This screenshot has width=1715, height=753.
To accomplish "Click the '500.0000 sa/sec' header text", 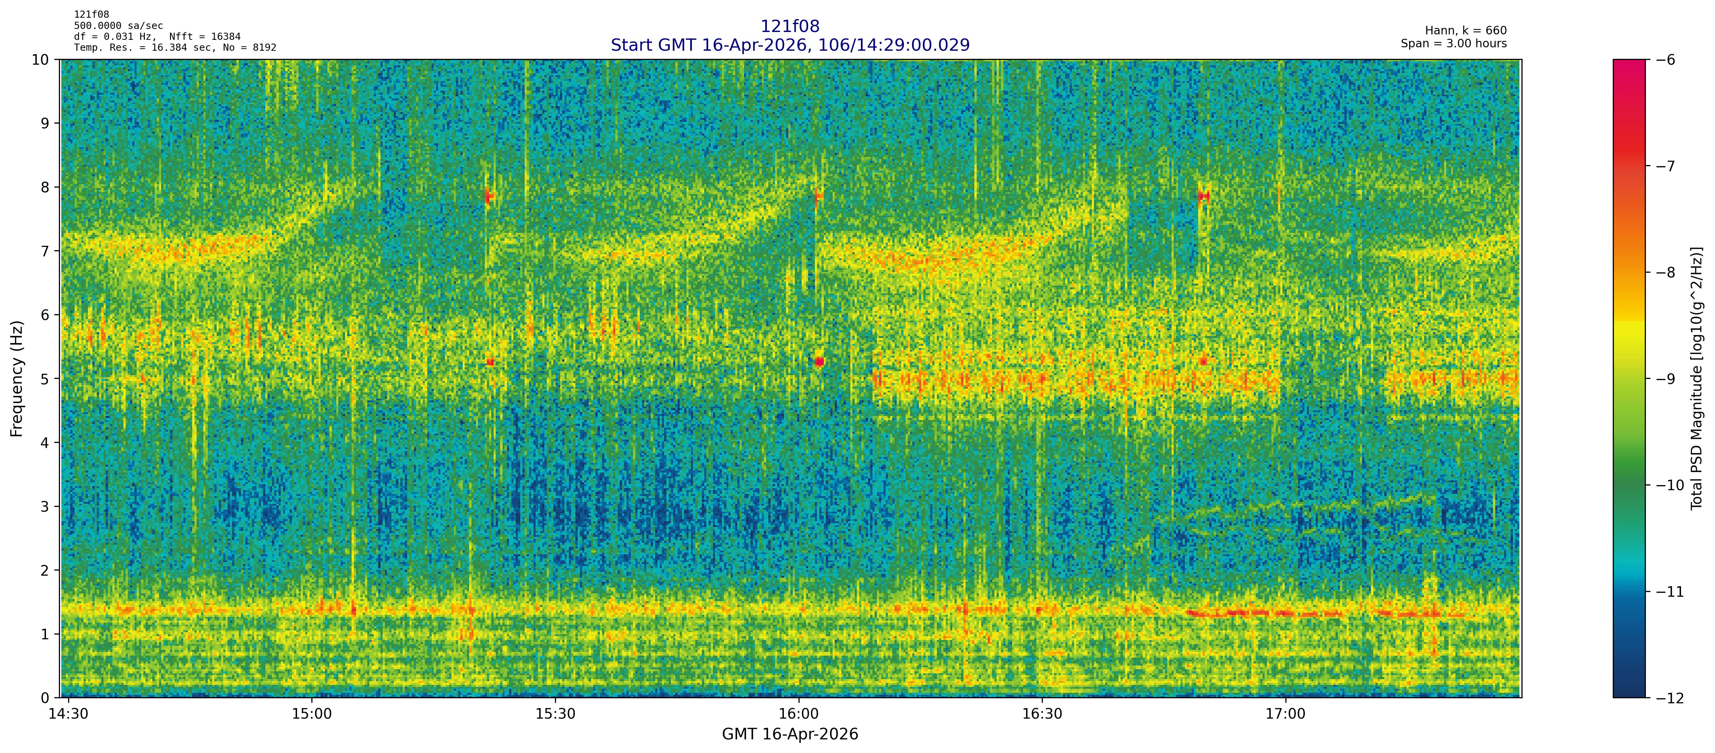I will tap(118, 26).
